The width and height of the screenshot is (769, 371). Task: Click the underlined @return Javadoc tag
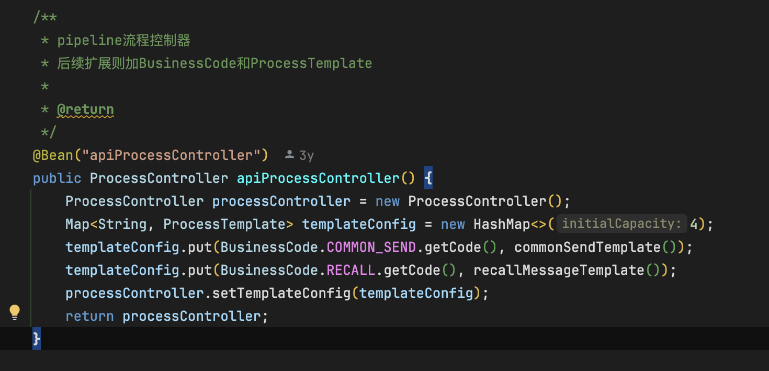85,109
